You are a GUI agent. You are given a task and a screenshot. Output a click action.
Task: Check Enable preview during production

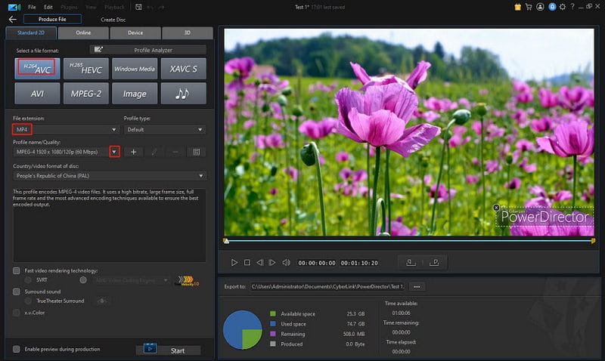[x=17, y=349]
